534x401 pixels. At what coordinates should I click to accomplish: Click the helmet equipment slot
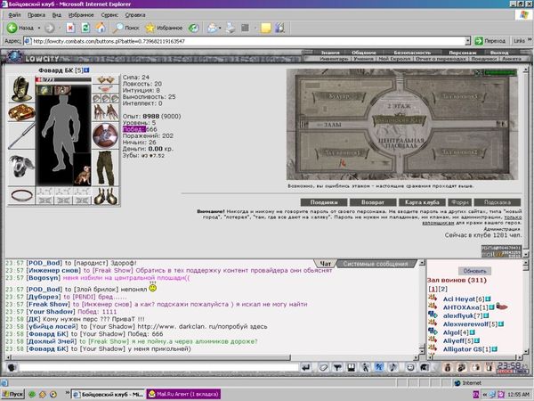tap(21, 89)
